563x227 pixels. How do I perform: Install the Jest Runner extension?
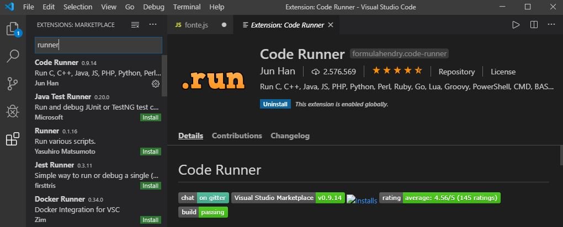(x=151, y=186)
